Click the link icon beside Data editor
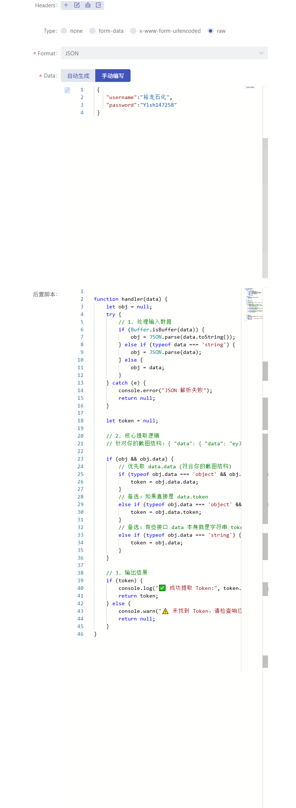 [x=67, y=90]
